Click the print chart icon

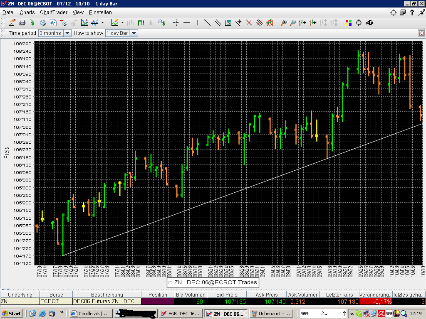click(22, 23)
